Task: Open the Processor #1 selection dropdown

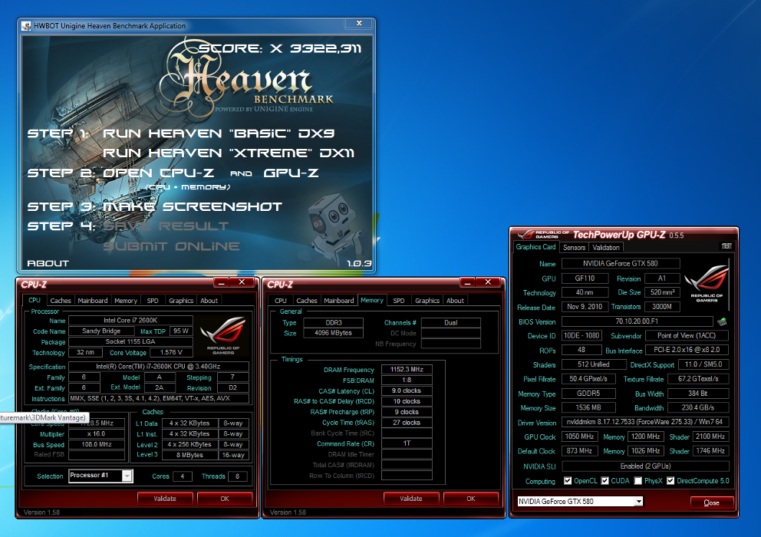Action: [x=127, y=476]
